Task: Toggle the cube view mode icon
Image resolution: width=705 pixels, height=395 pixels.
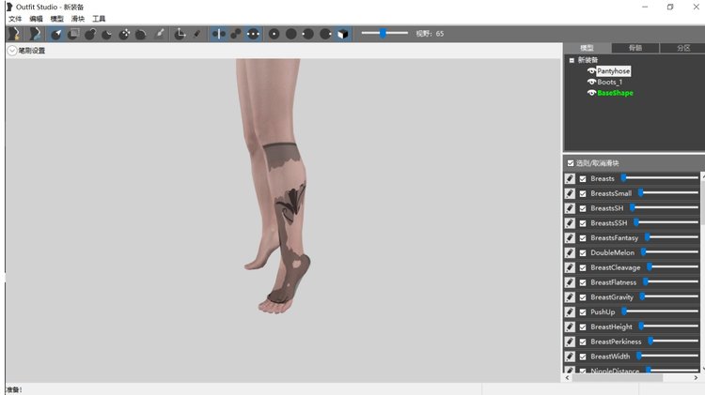Action: pyautogui.click(x=342, y=34)
